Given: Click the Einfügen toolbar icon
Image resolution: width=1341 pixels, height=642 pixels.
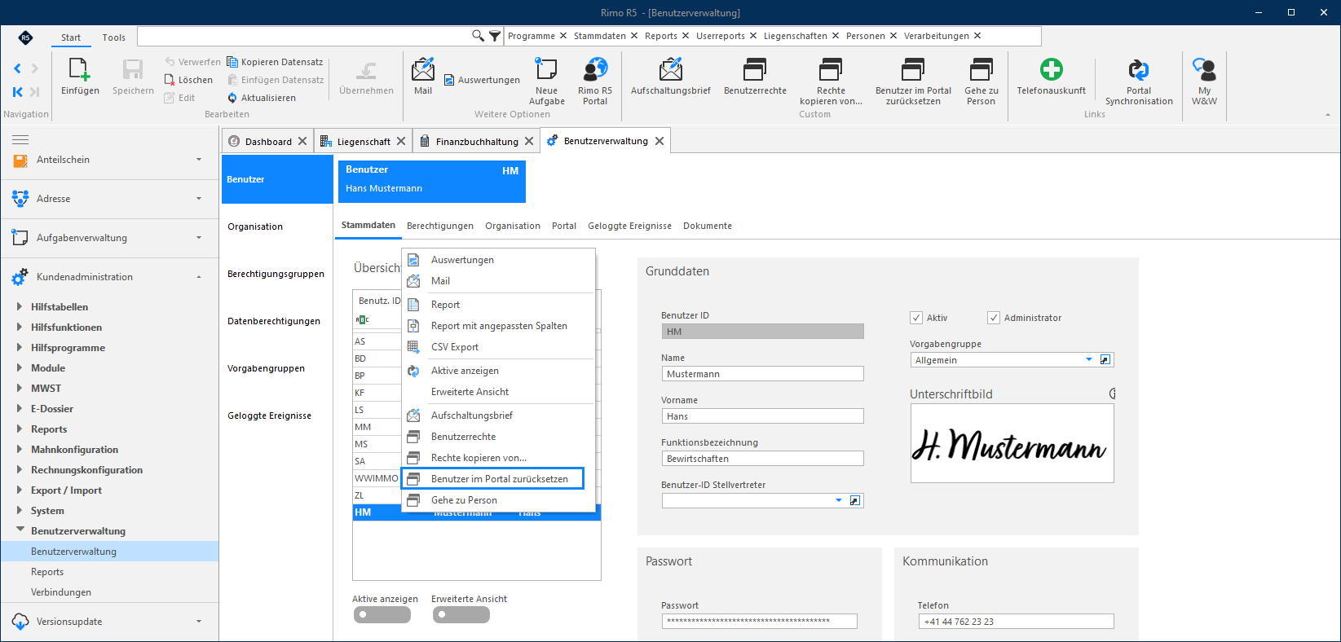Looking at the screenshot, I should 80,71.
